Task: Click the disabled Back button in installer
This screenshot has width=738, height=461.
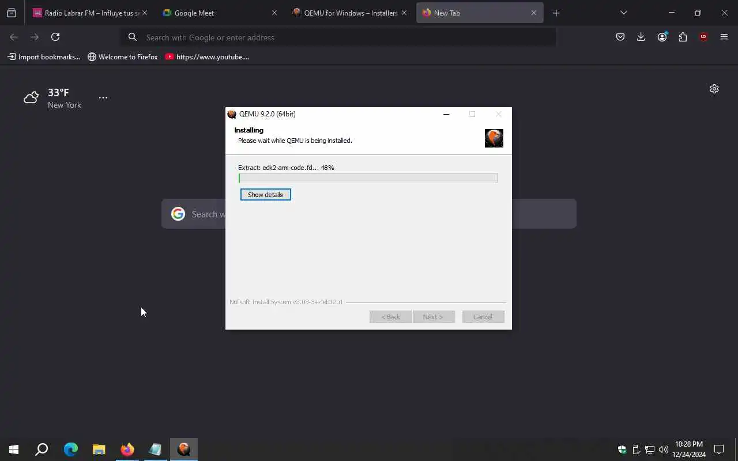Action: pos(390,317)
